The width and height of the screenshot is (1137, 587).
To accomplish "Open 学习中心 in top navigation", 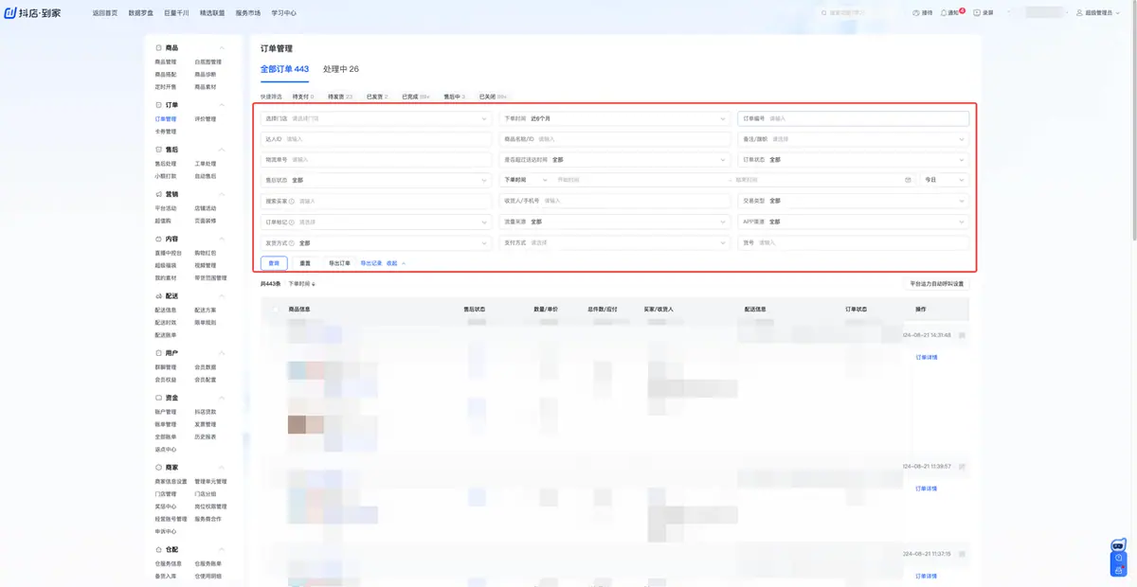I will [284, 13].
